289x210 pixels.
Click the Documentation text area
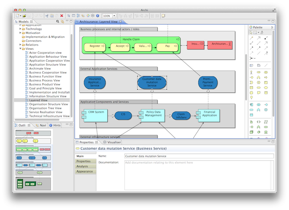[x=199, y=175]
